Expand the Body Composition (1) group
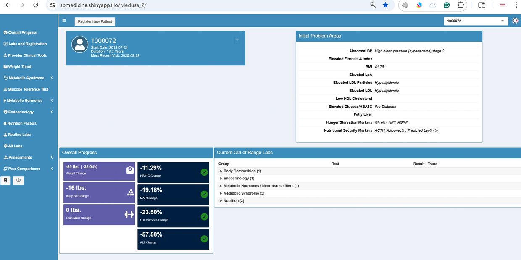521x260 pixels. pyautogui.click(x=242, y=171)
